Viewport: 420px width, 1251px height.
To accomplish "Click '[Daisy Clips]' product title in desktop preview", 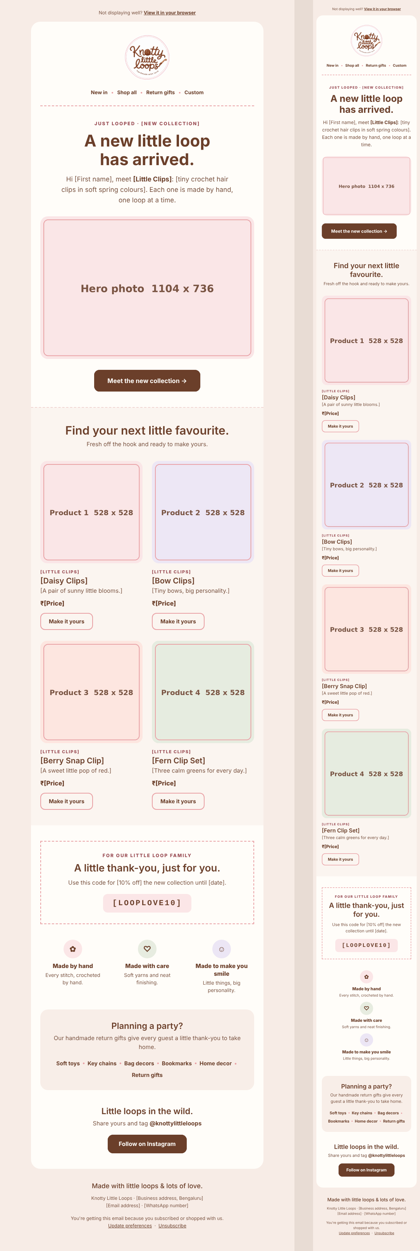I will (x=64, y=580).
